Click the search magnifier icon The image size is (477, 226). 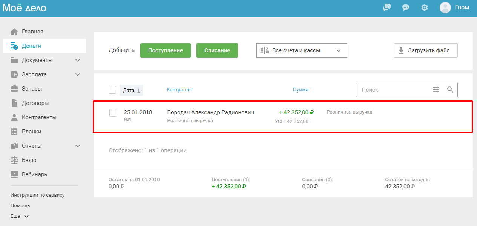[450, 89]
